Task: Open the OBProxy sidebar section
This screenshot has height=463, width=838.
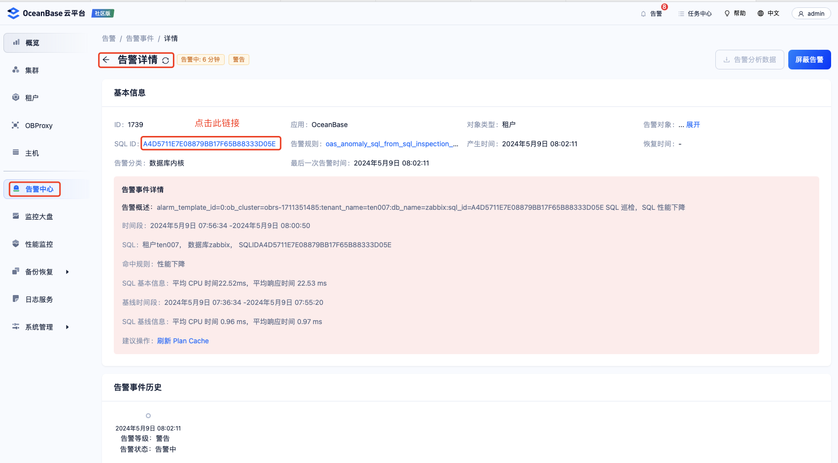Action: (x=38, y=125)
